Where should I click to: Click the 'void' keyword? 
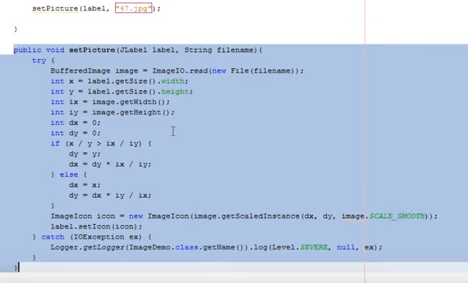[55, 49]
